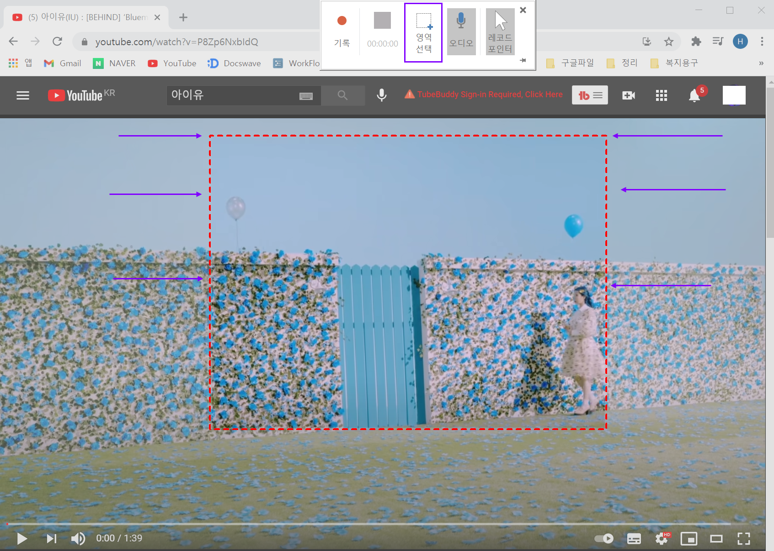Image resolution: width=774 pixels, height=551 pixels.
Task: Close the screen recorder toolbar
Action: [x=523, y=10]
